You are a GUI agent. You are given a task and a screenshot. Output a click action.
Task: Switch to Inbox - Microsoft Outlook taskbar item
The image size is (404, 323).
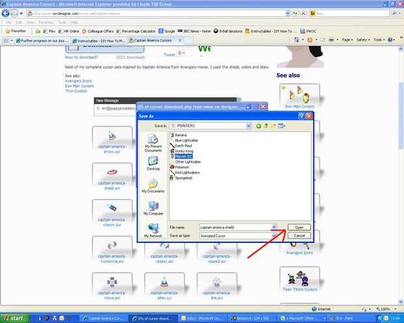203,318
